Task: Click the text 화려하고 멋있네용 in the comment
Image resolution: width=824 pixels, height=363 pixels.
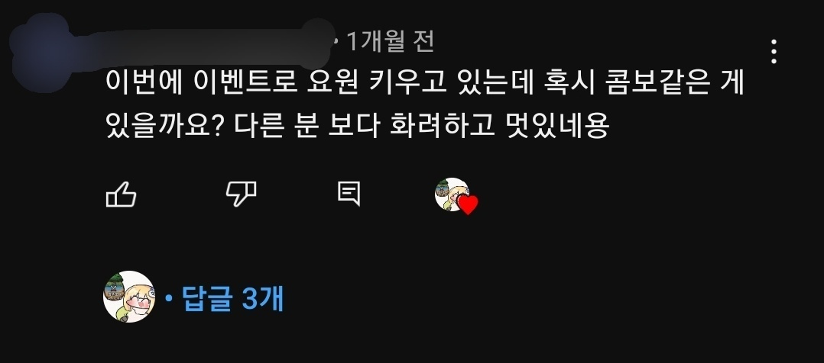Action: pos(499,125)
